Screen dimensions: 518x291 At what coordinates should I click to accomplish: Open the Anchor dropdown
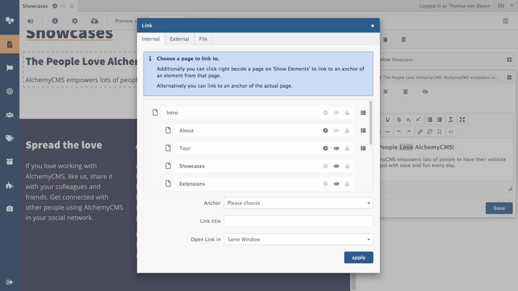click(299, 203)
